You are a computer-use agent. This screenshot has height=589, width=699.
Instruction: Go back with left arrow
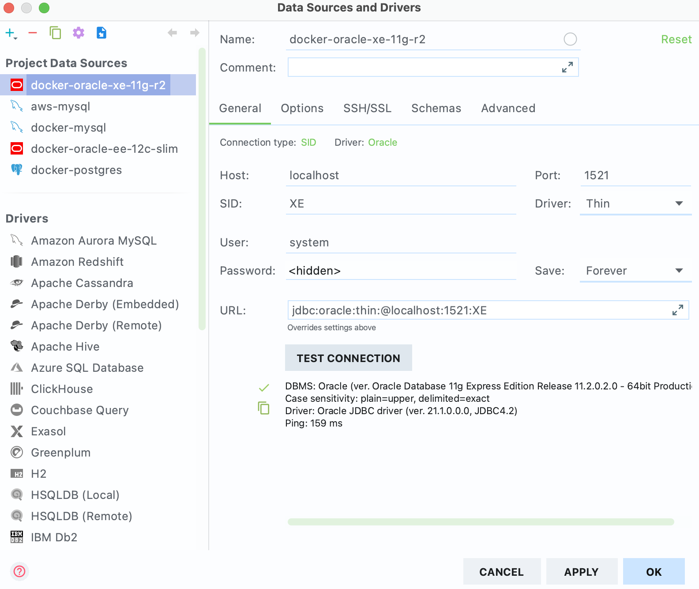(173, 33)
